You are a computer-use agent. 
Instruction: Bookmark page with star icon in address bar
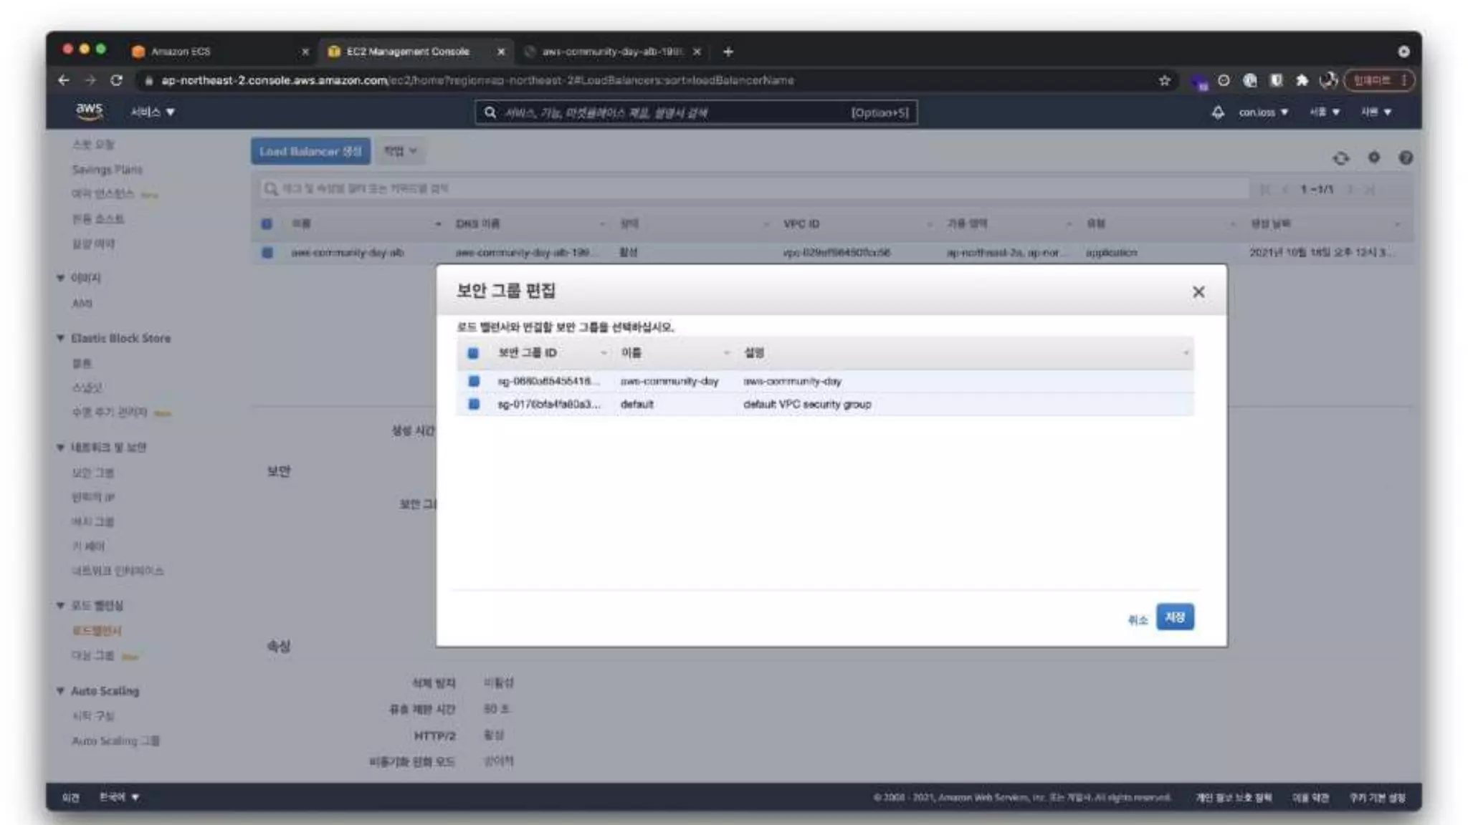pyautogui.click(x=1164, y=80)
